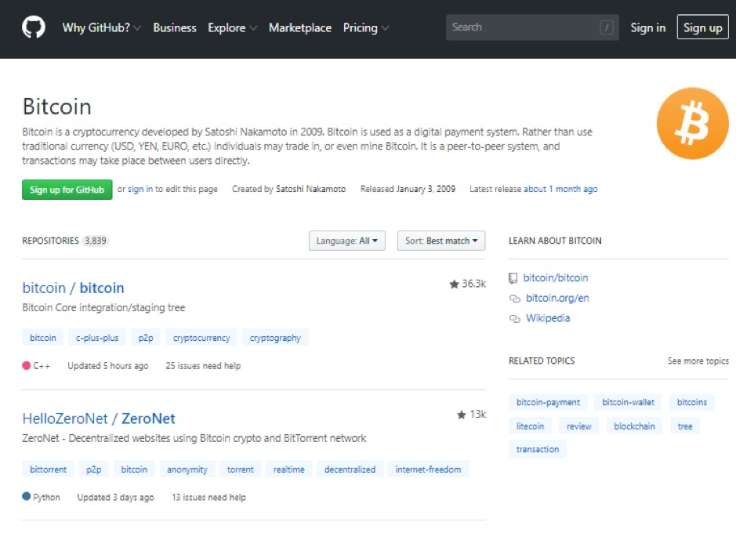Screen dimensions: 736x540
Task: Open the Business nav item
Action: point(175,27)
